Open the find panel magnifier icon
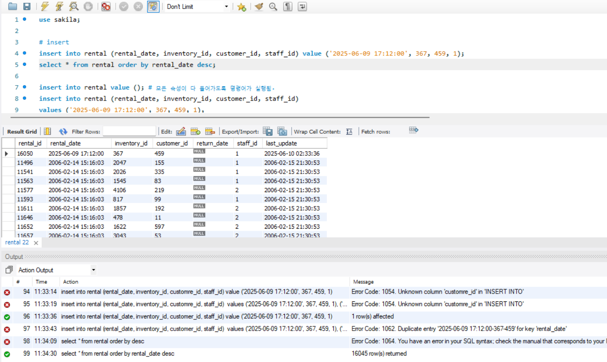 click(x=273, y=6)
